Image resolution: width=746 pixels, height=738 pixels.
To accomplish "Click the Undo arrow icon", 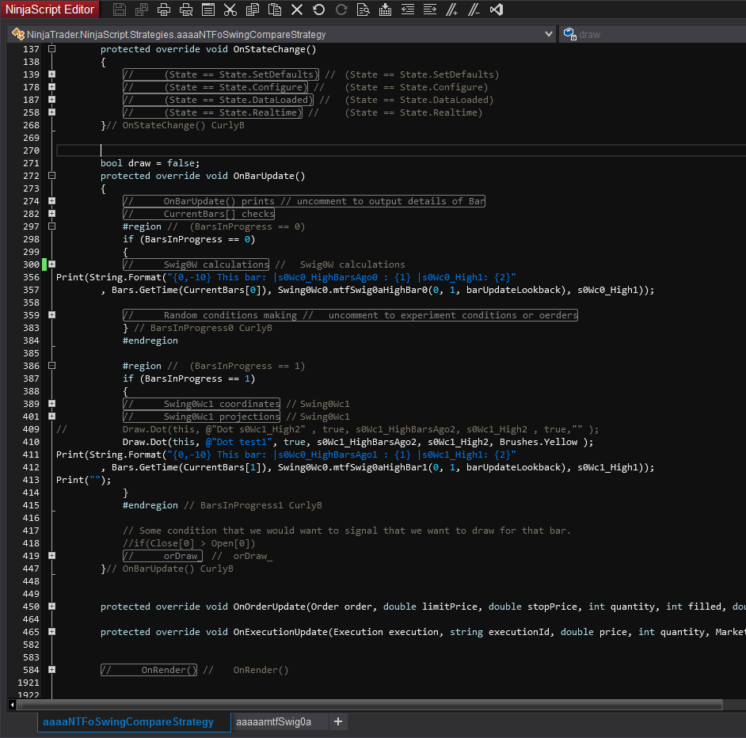I will point(319,10).
